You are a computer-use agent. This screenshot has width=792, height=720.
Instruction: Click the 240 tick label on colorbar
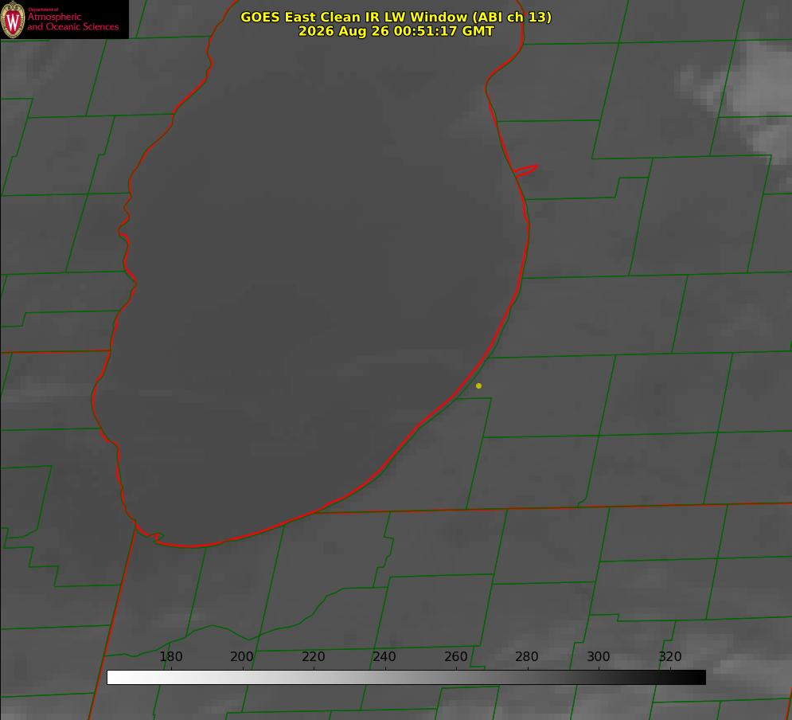point(384,656)
